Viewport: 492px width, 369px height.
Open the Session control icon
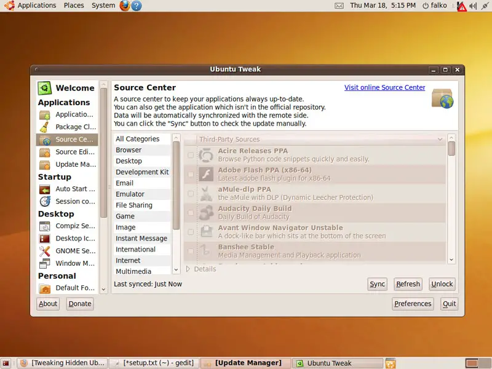click(x=44, y=201)
